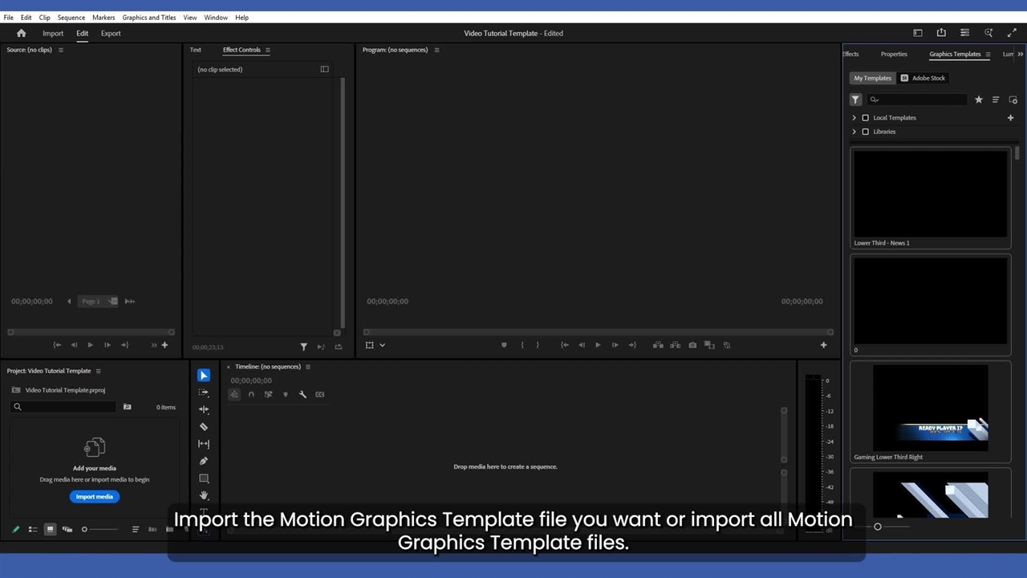This screenshot has height=578, width=1027.
Task: Pick the Hand tool
Action: (x=204, y=495)
